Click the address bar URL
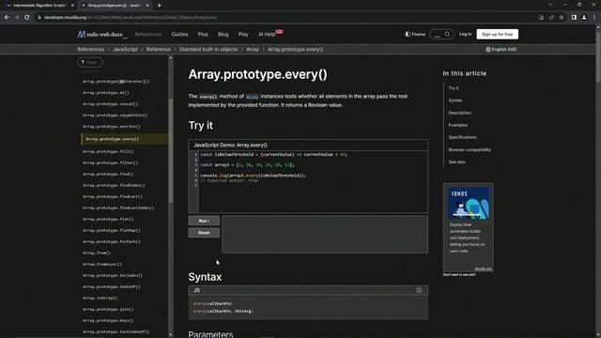Viewport: 601px width, 338px height. pyautogui.click(x=131, y=17)
